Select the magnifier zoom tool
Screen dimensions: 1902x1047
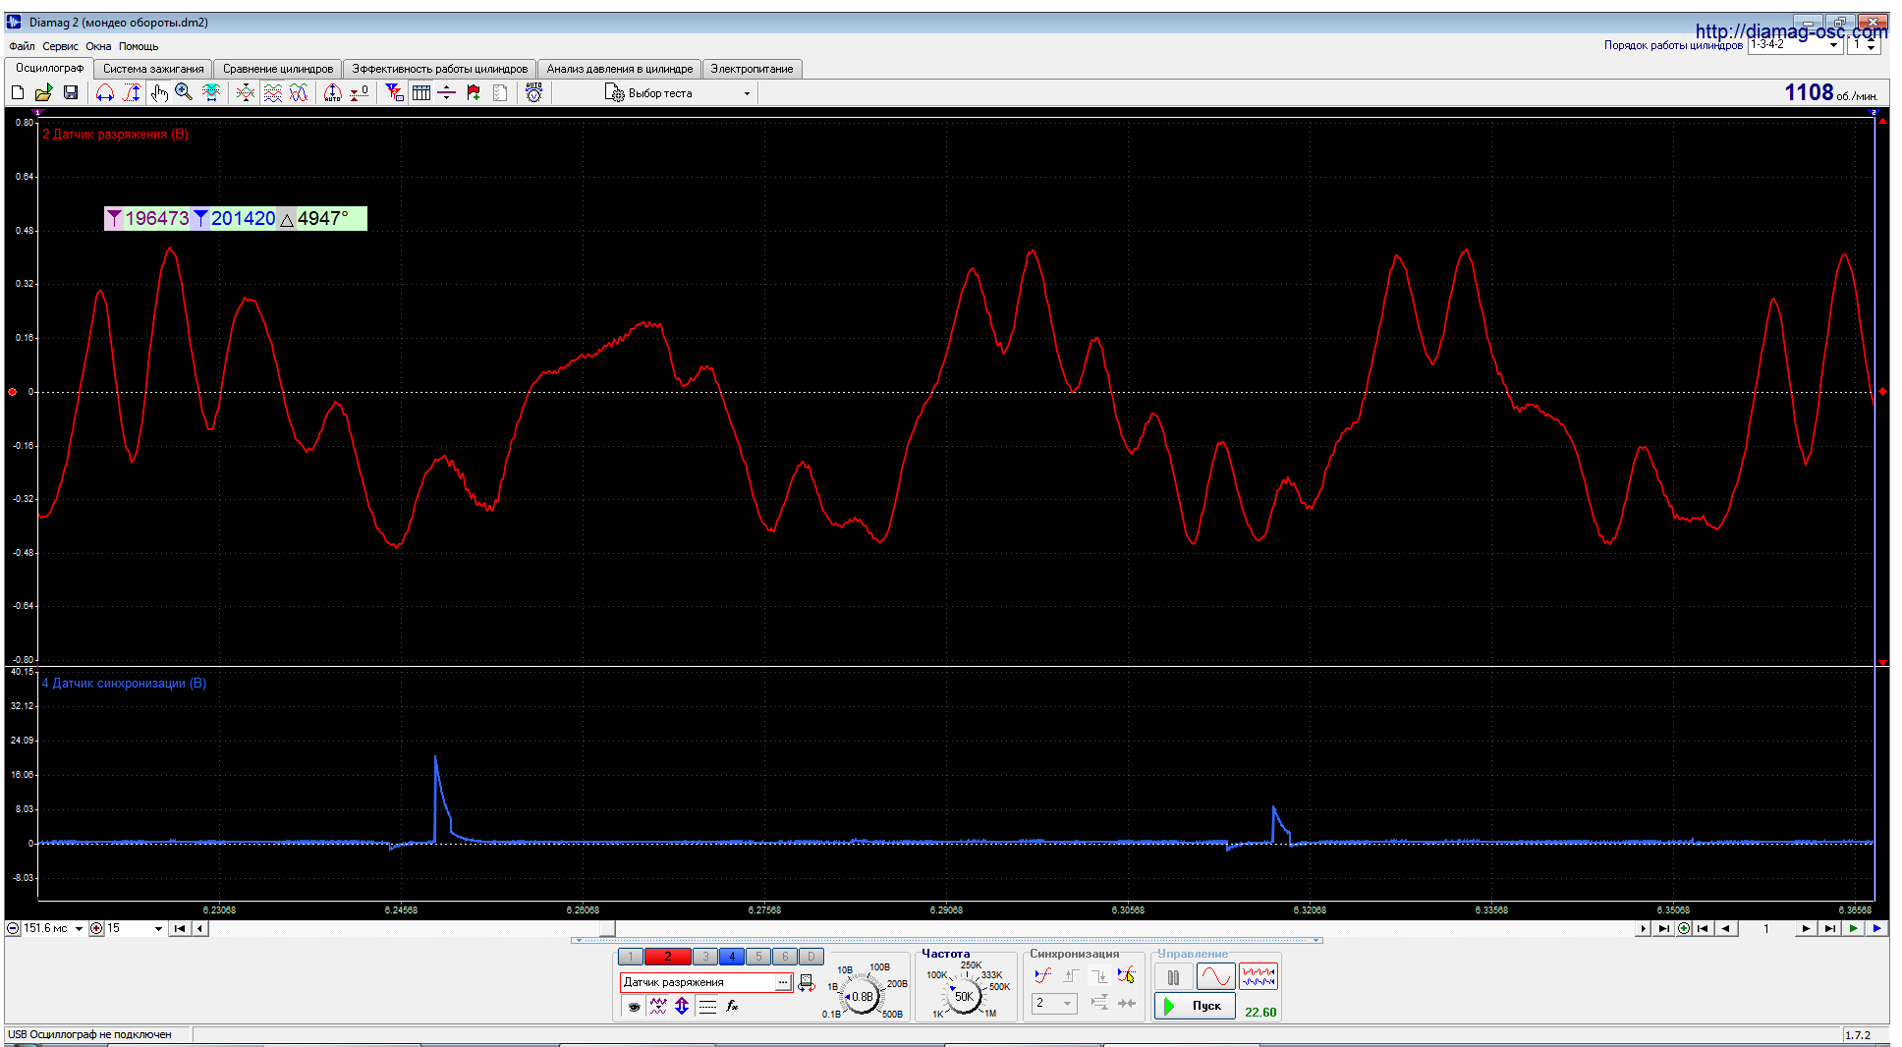(184, 92)
